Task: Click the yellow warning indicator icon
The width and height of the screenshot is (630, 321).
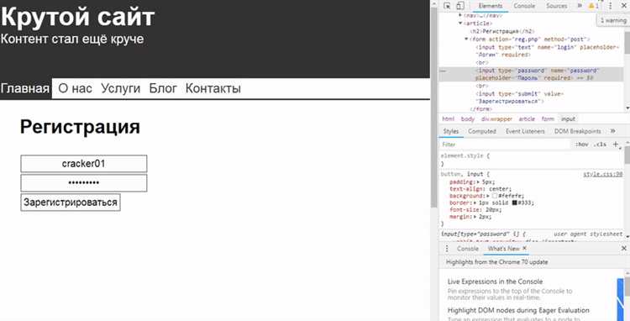Action: point(593,6)
